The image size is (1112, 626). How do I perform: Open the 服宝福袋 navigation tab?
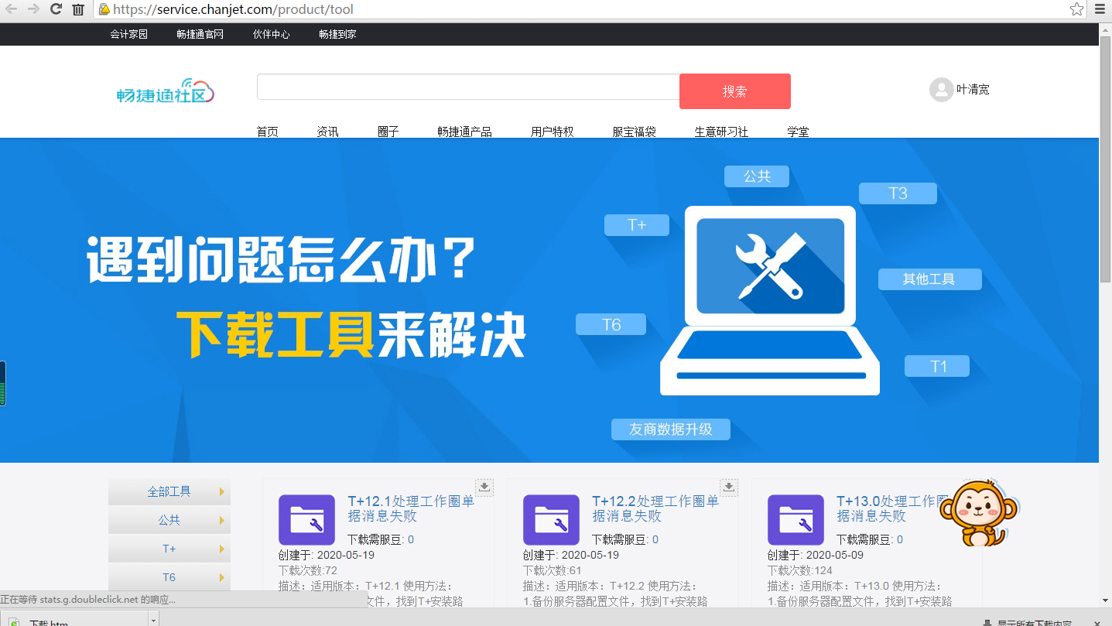[634, 132]
